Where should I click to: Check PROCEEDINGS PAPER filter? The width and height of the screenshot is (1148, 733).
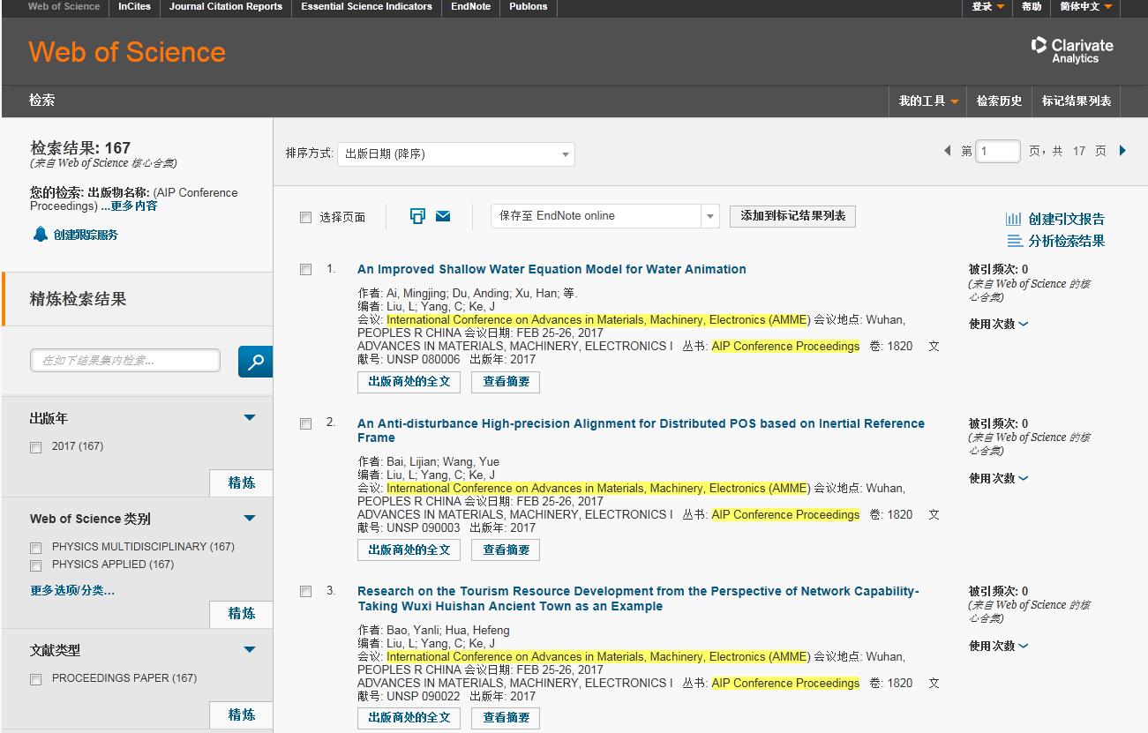click(36, 679)
